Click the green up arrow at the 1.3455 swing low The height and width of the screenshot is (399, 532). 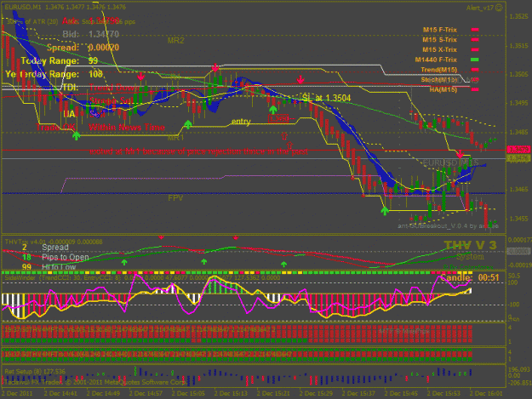[x=385, y=211]
